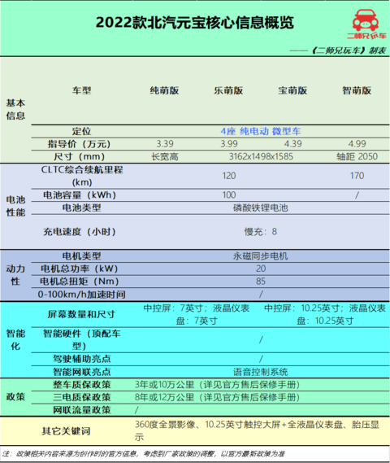Screen dimensions: 390x463
Task: Click the 充电速度（小时） row label
Action: tap(80, 231)
